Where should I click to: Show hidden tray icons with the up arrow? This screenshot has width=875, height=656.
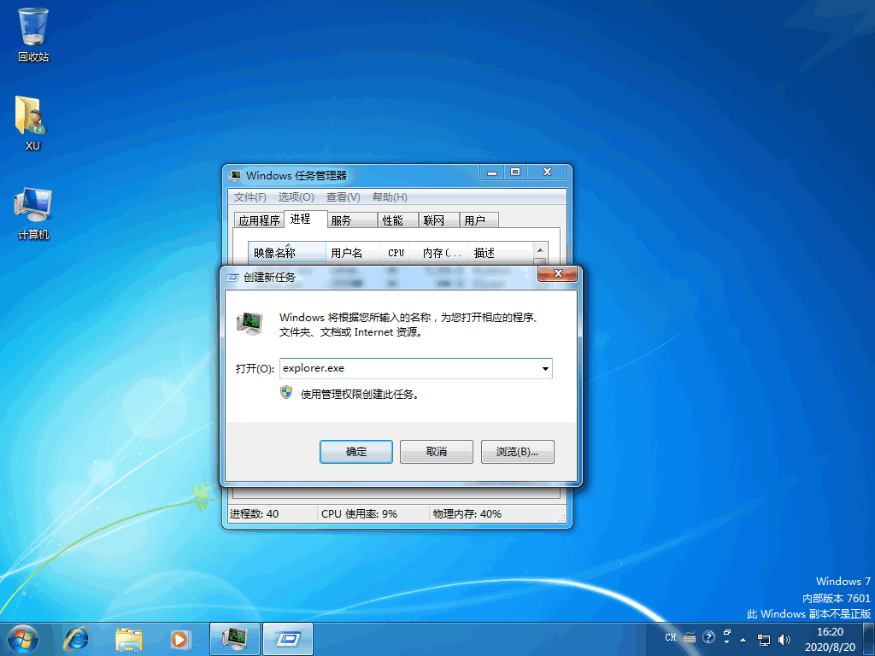(x=743, y=638)
